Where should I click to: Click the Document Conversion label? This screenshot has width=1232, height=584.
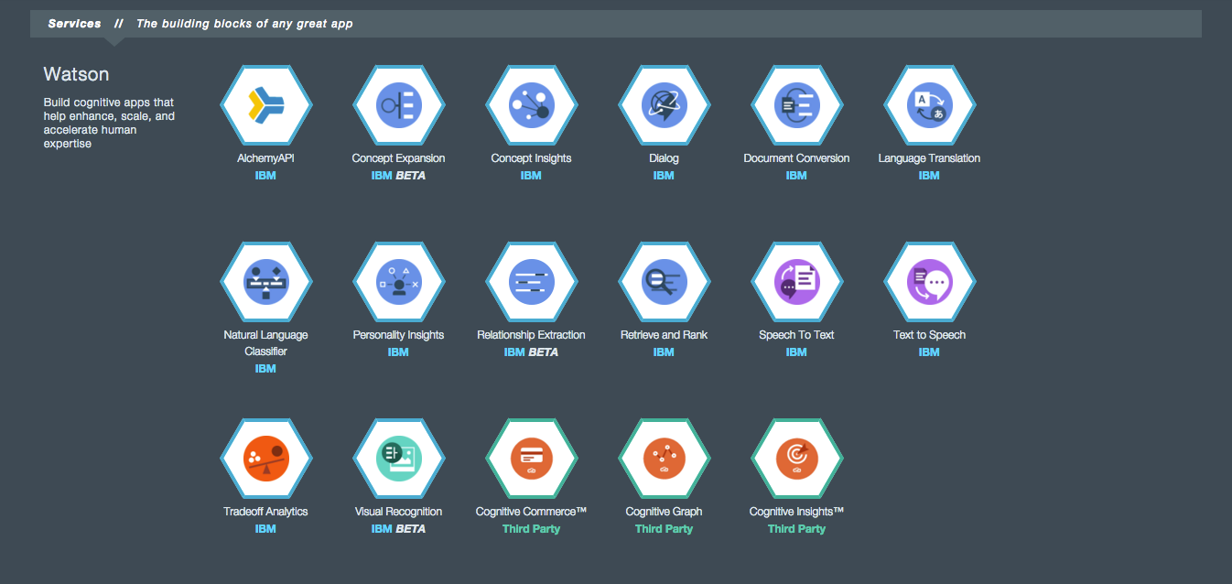coord(796,158)
